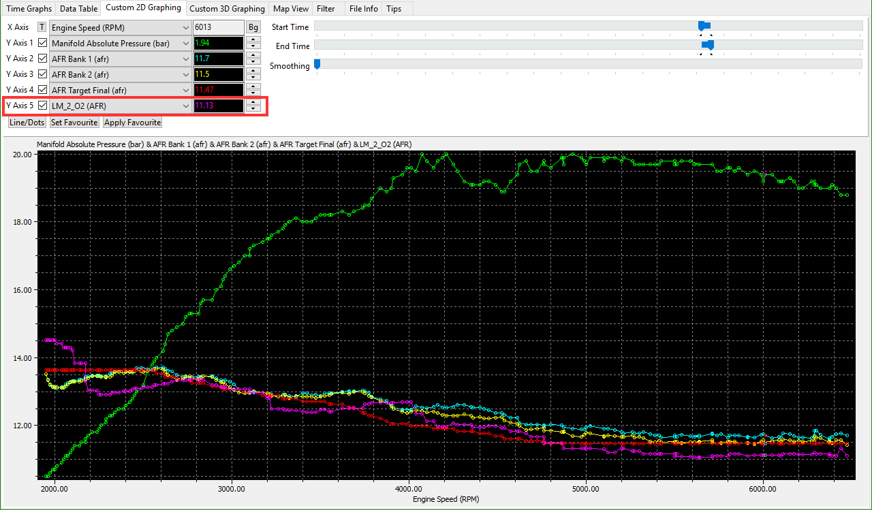Disable the Y Axis 5 LM_2_O2 checkbox
872x510 pixels.
click(42, 106)
